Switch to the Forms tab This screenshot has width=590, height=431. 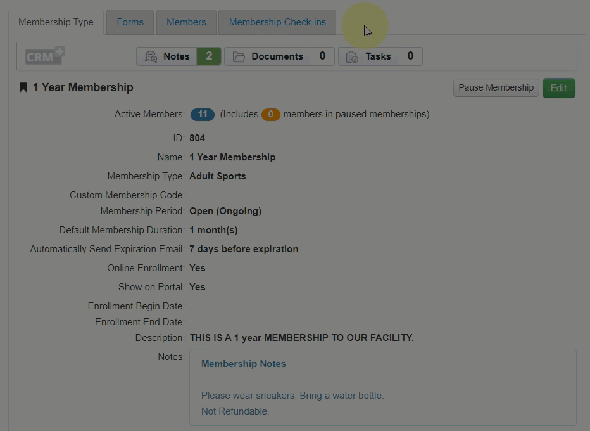click(x=130, y=22)
